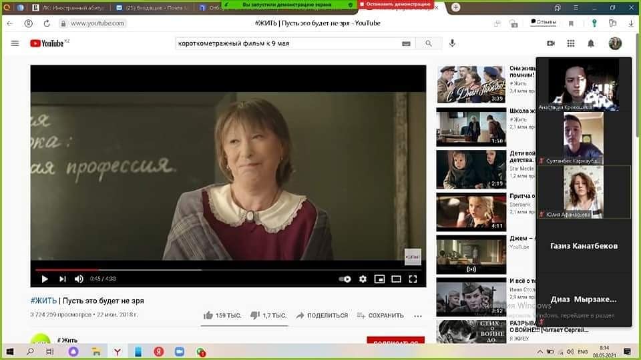Like the video (159 тыс.)
The image size is (641, 360).
click(222, 315)
